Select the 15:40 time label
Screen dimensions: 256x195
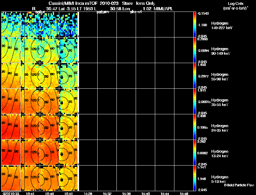click(146, 193)
